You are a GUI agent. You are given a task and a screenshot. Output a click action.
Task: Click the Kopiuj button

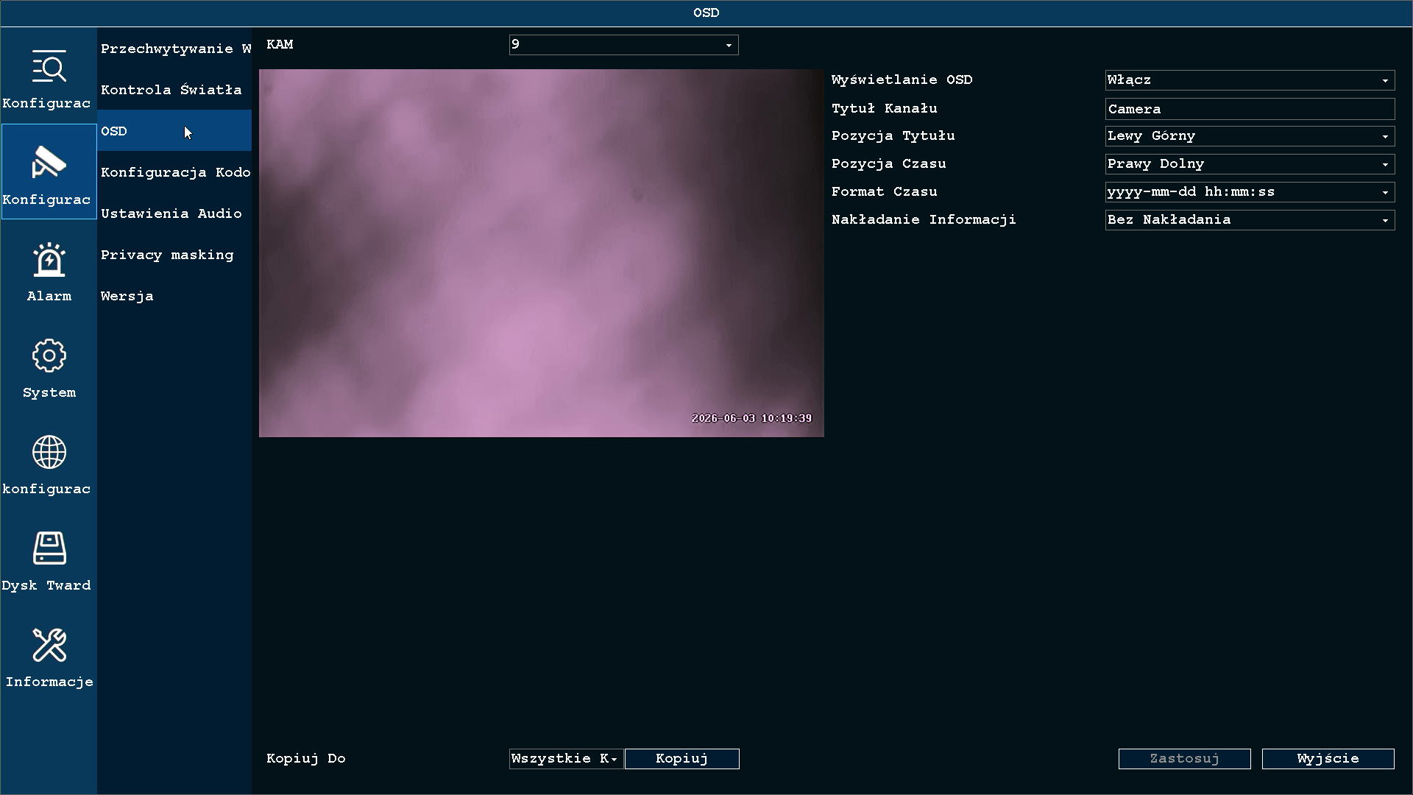682,759
